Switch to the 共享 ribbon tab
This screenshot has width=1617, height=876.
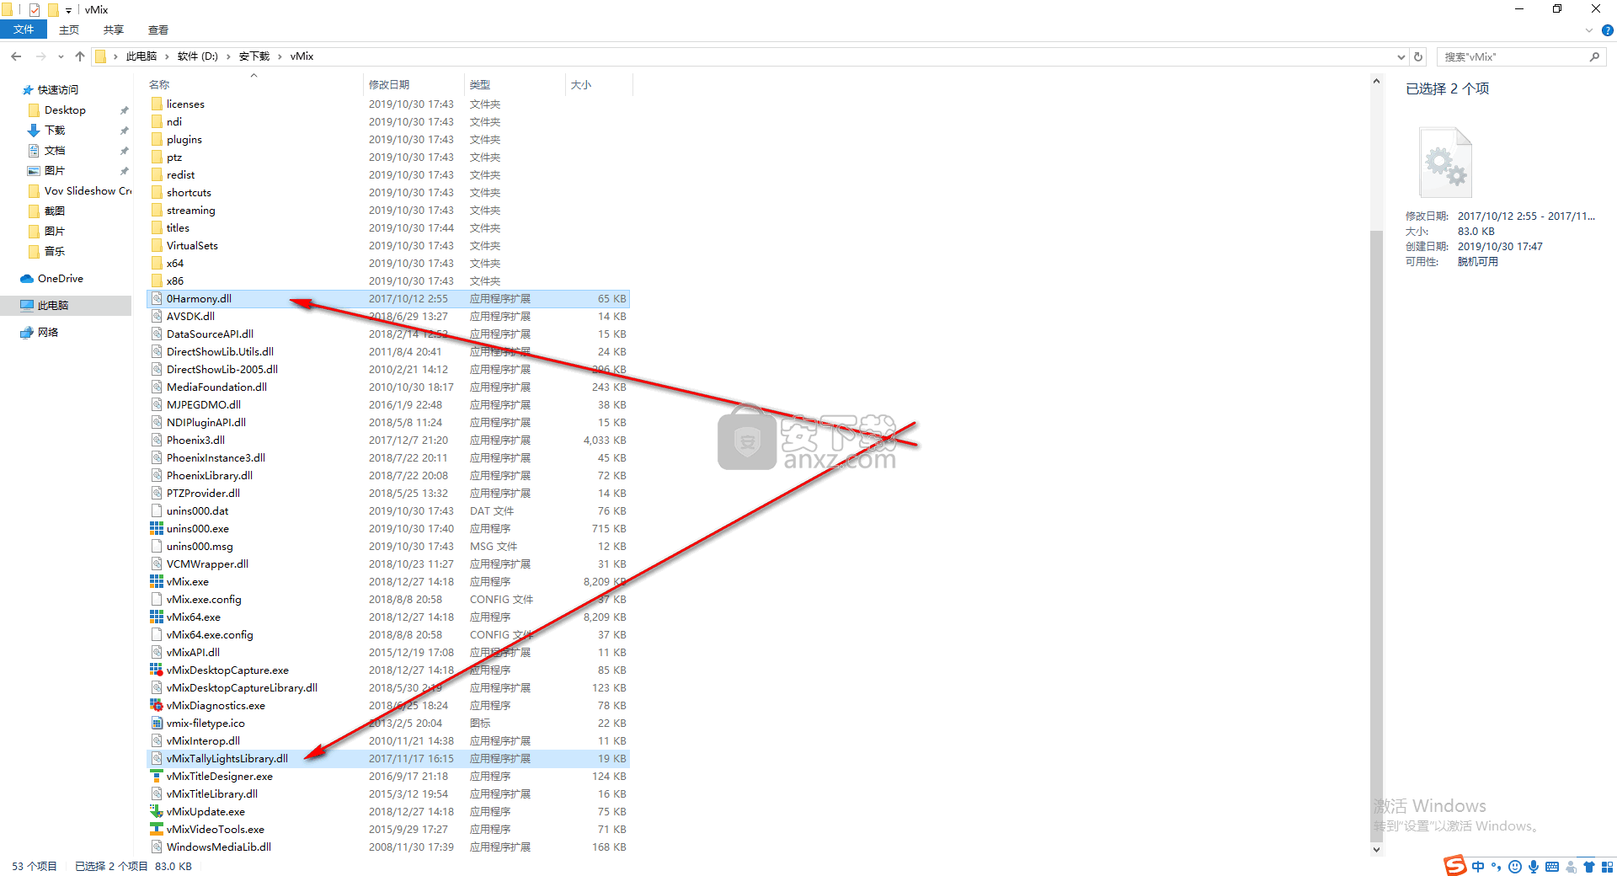click(x=114, y=29)
